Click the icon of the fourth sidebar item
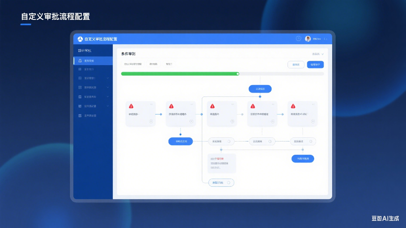 coord(80,87)
